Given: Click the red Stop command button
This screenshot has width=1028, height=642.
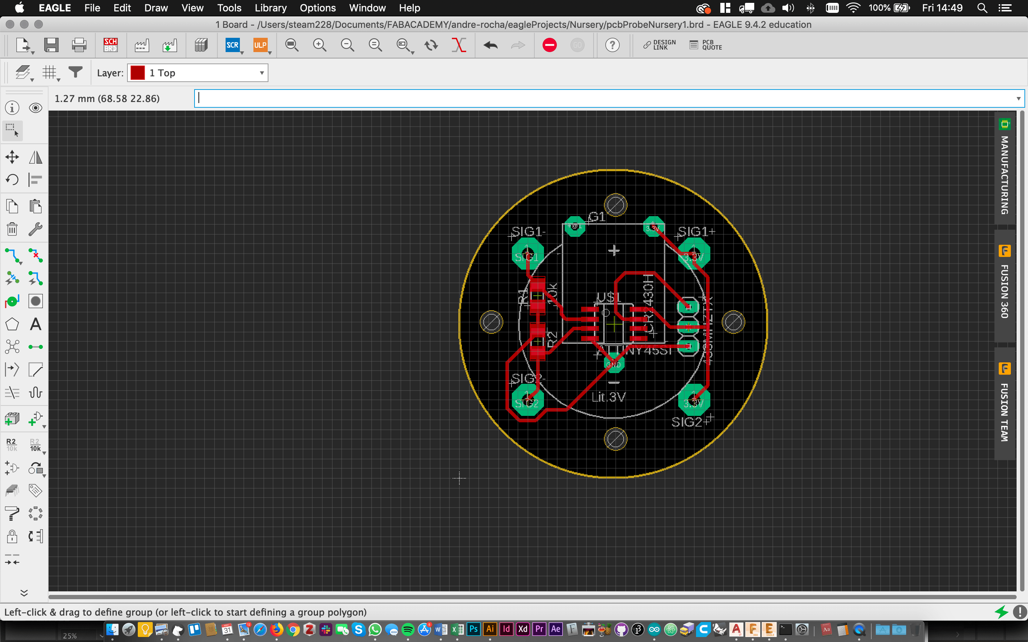Looking at the screenshot, I should pyautogui.click(x=549, y=45).
